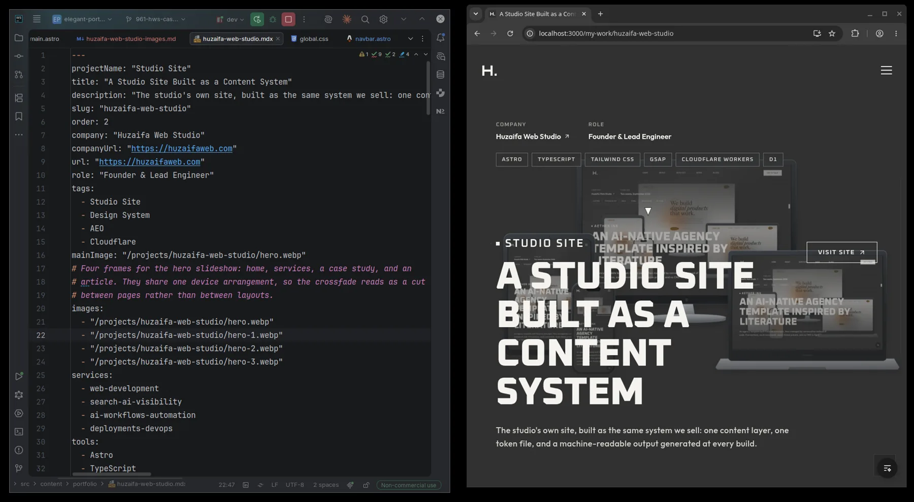Open the Structure tool window
This screenshot has width=914, height=502.
(19, 98)
